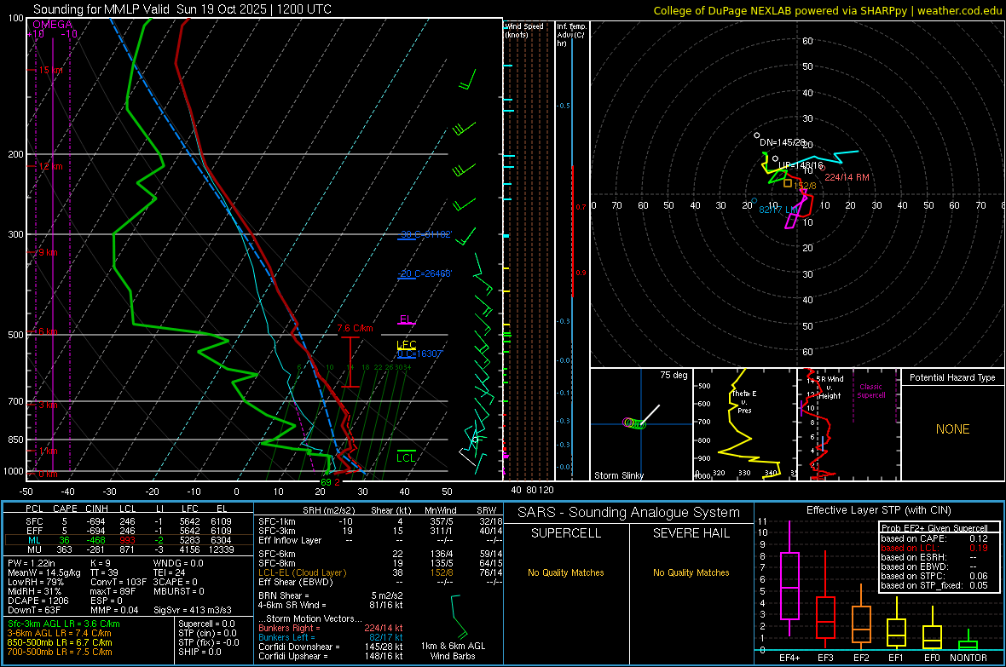Click the SR Wind v. Height label
Image resolution: width=1006 pixels, height=667 pixels.
tap(829, 388)
